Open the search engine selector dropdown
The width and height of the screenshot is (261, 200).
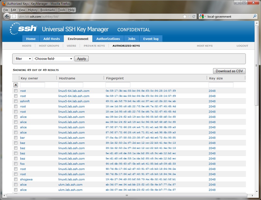point(203,17)
